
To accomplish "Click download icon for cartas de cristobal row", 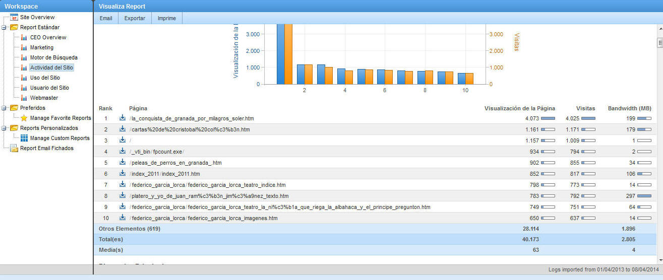I will [x=123, y=129].
